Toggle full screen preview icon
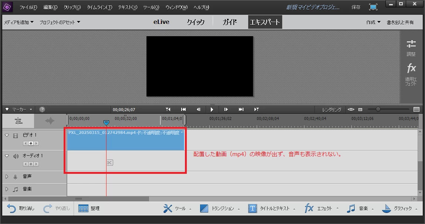The image size is (425, 224). [373, 7]
